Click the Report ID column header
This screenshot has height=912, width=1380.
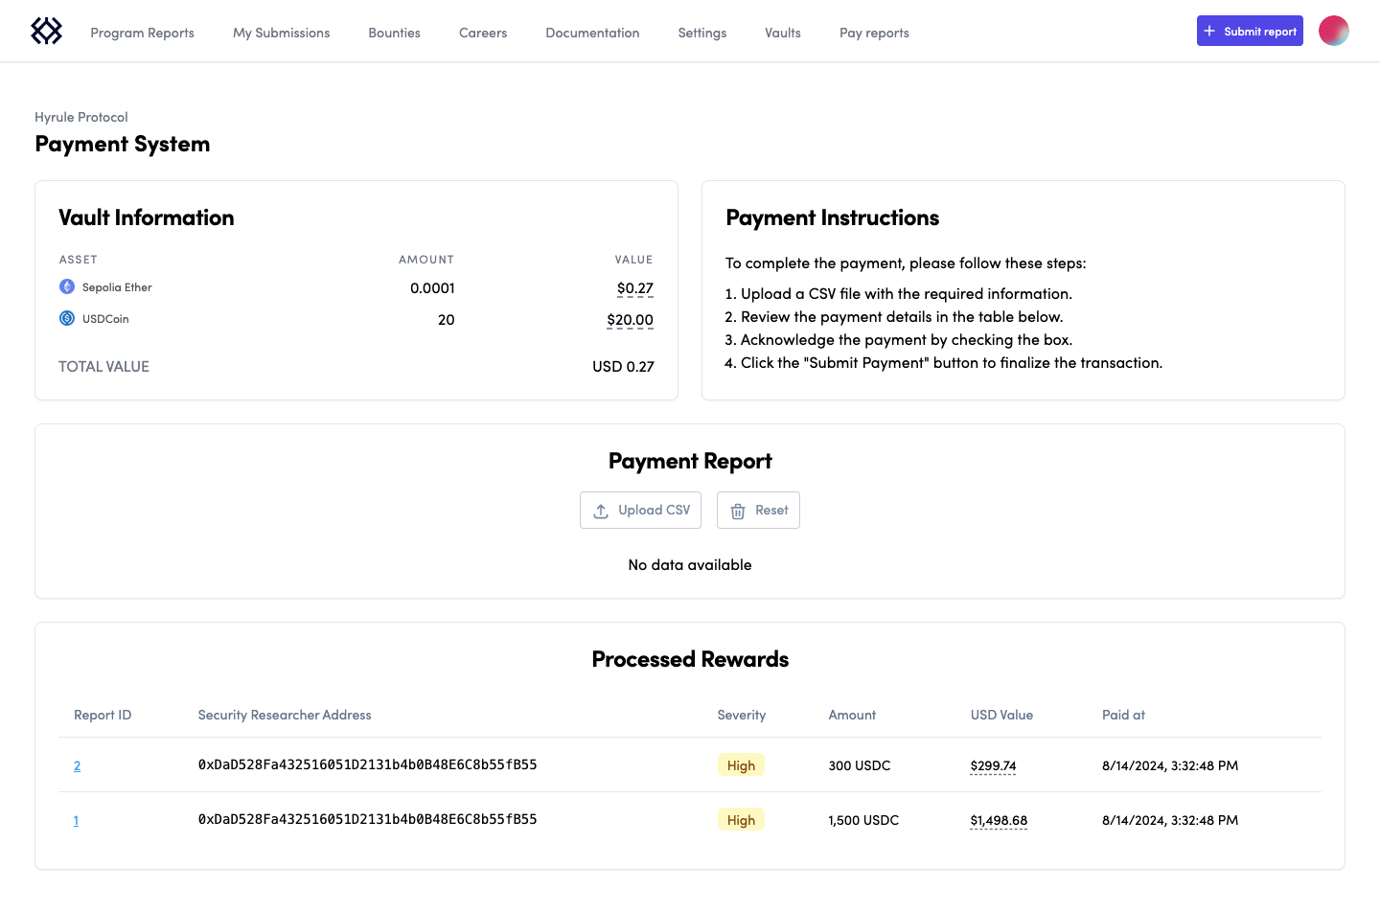pyautogui.click(x=103, y=715)
